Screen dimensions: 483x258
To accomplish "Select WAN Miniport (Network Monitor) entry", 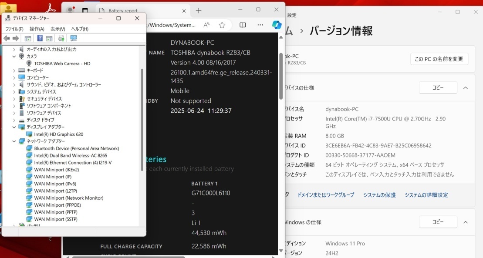I will tap(69, 198).
